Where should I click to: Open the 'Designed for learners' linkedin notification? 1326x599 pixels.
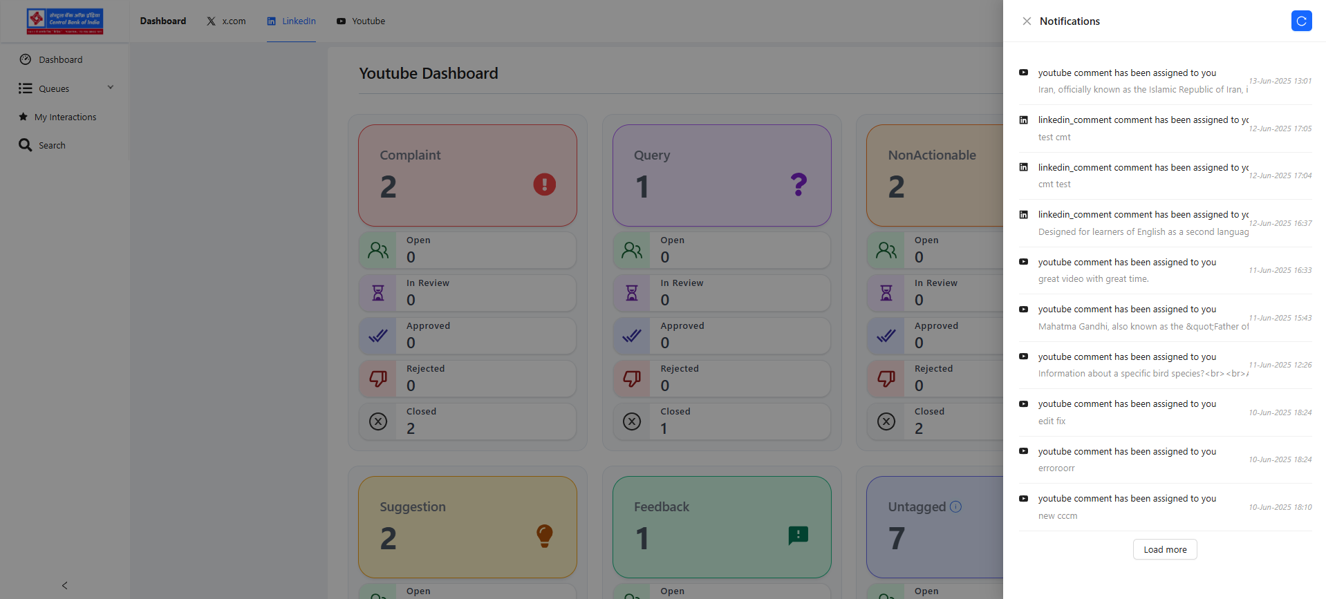1165,223
